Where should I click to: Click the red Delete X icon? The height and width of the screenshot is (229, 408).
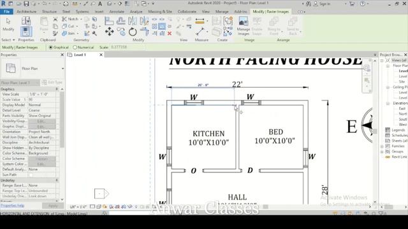pos(170,33)
